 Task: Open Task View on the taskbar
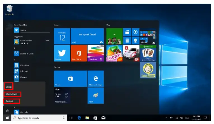click(71, 118)
